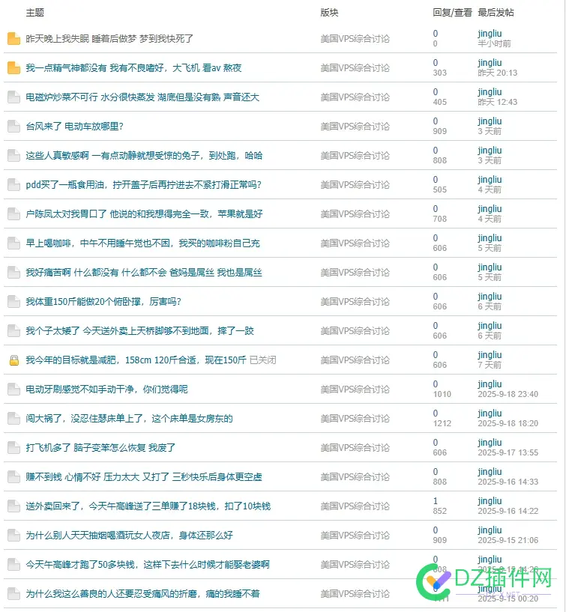Image resolution: width=566 pixels, height=612 pixels.
Task: Open thread '为什么我这么善良的人还要忍受痛风的折磨'
Action: coord(142,594)
